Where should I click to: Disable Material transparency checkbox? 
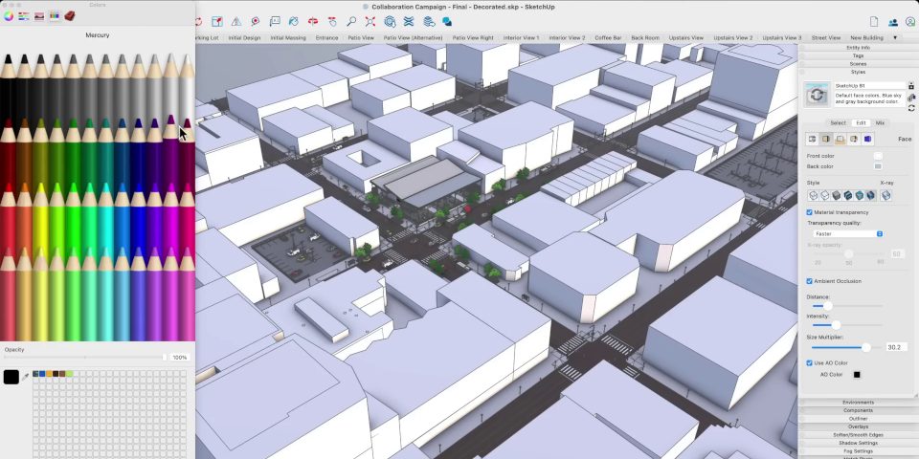pos(810,212)
